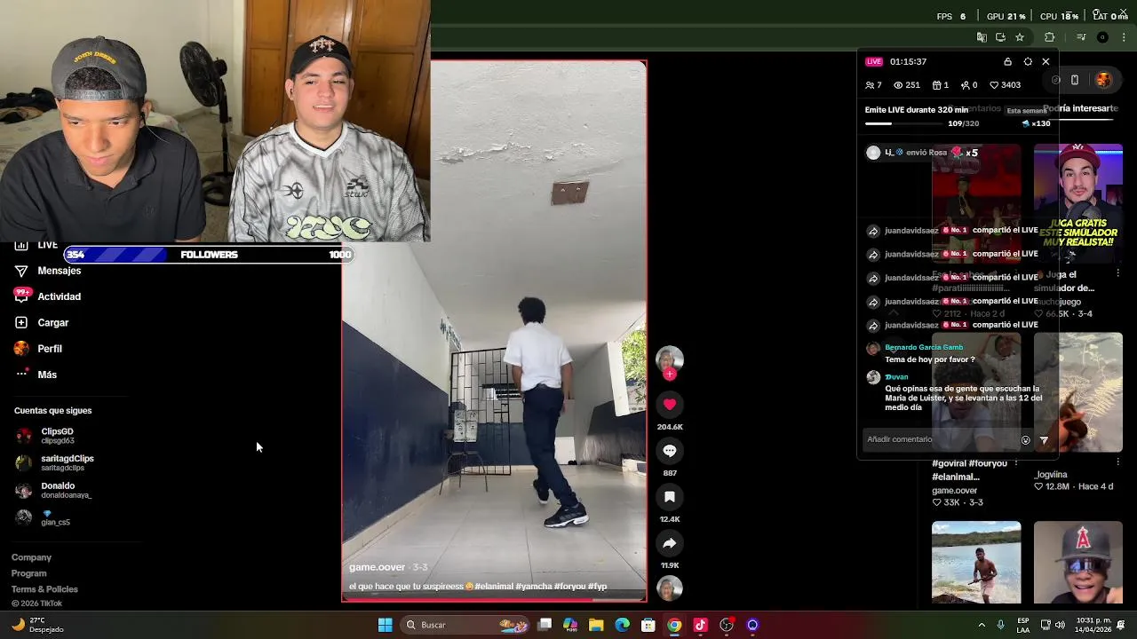Viewport: 1137px width, 639px height.
Task: Click the taskbar Buscar search box
Action: tap(466, 625)
